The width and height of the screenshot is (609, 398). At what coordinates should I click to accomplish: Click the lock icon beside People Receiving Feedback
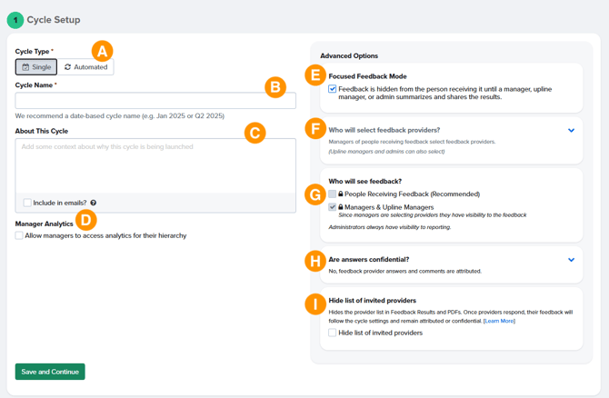tap(341, 194)
